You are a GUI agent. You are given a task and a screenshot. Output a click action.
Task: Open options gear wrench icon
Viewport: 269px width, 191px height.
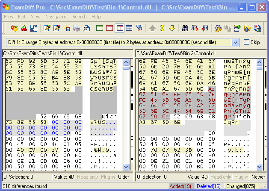218,28
